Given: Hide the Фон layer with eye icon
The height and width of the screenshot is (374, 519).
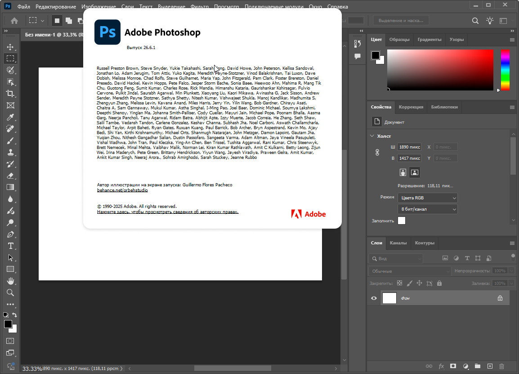Looking at the screenshot, I should [374, 298].
